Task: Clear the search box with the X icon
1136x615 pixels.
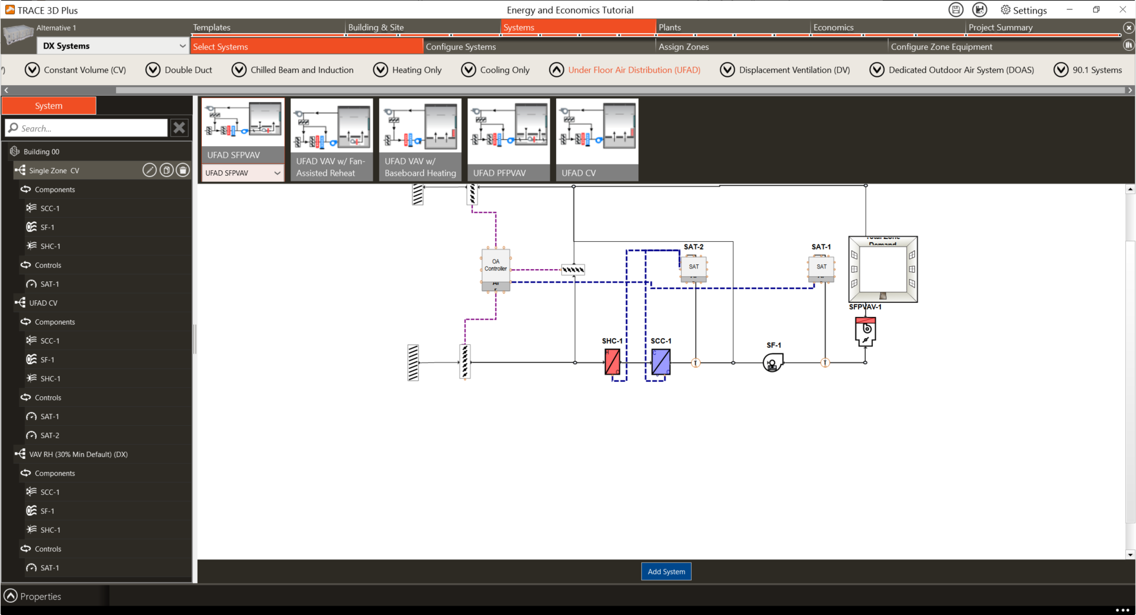Action: 179,128
